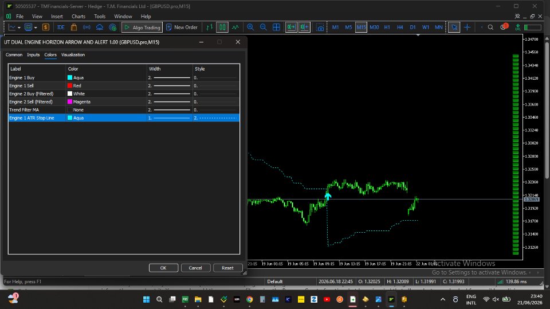Open width dropdown for Engine 1 Sell
Screen dimensions: 550x309
pyautogui.click(x=170, y=85)
